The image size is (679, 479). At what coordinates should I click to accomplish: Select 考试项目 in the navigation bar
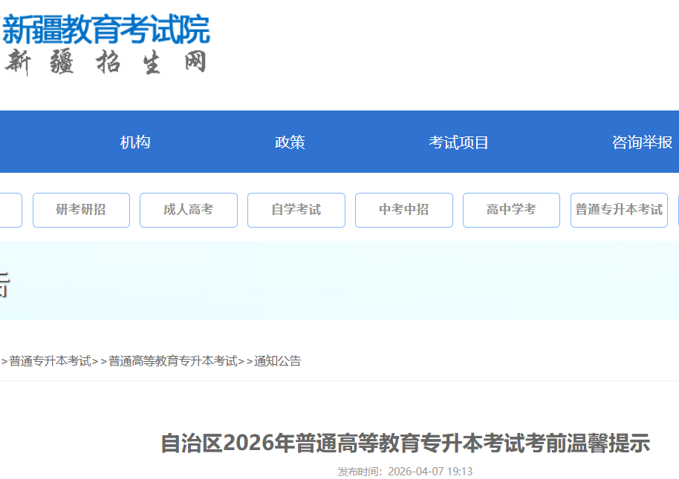point(458,142)
